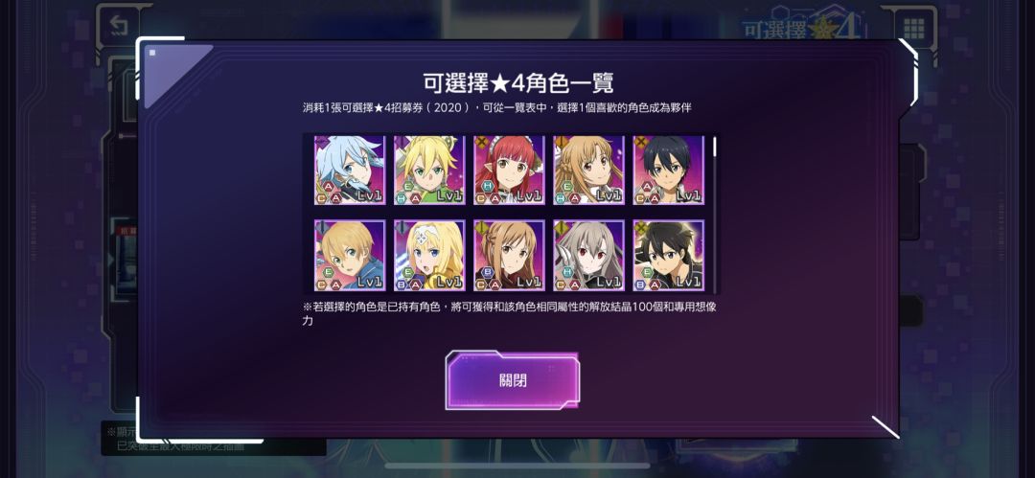Select blue-haired Sinon character portrait
The width and height of the screenshot is (1035, 478).
pyautogui.click(x=350, y=171)
